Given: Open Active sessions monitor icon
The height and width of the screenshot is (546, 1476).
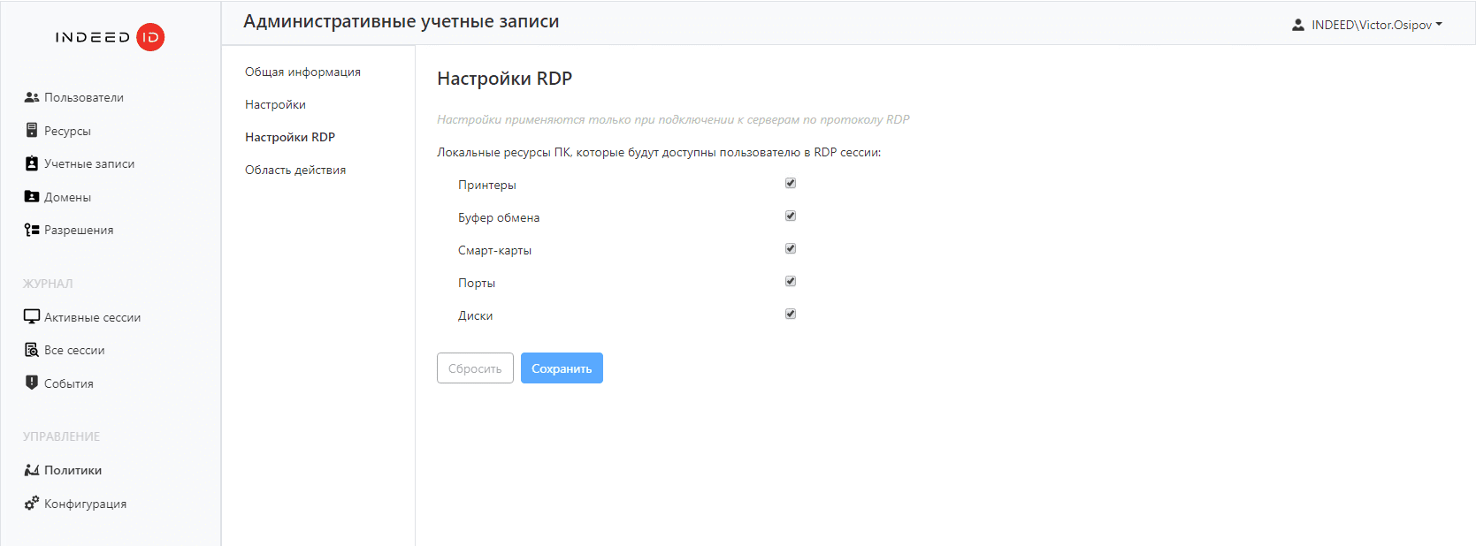Looking at the screenshot, I should click(32, 317).
